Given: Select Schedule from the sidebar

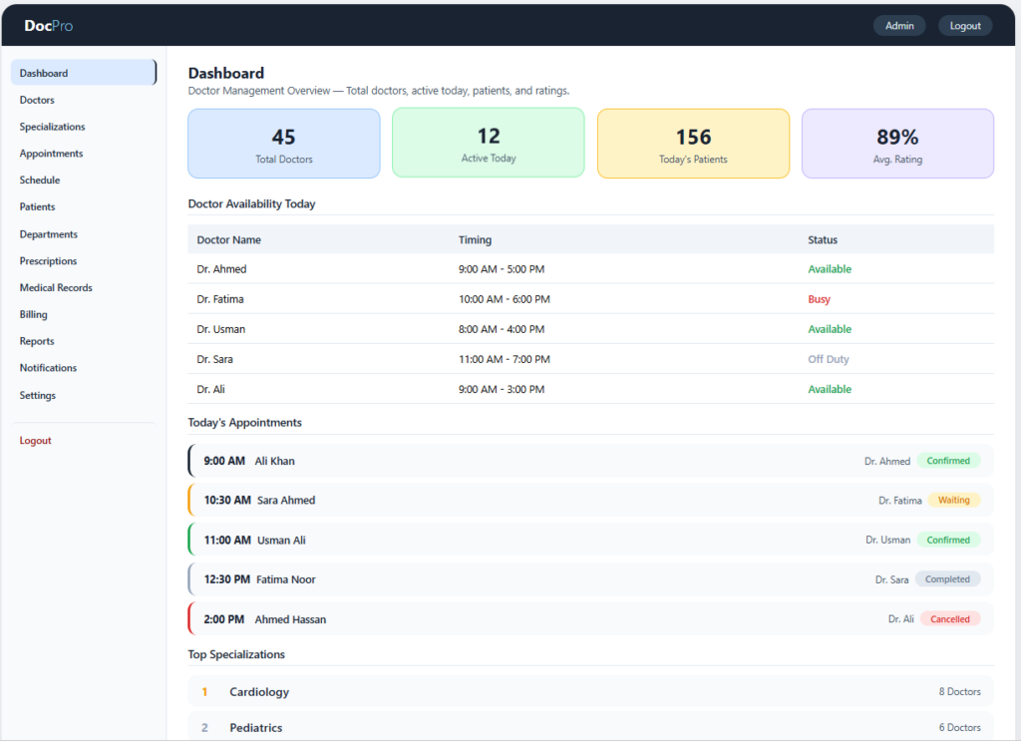Looking at the screenshot, I should click(40, 180).
